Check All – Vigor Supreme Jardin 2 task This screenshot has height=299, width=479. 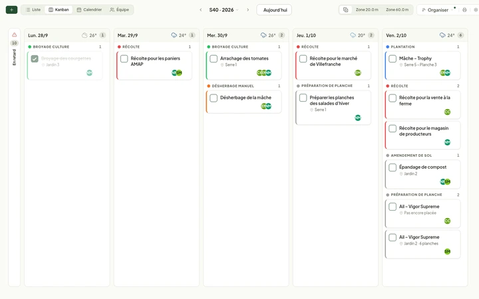pyautogui.click(x=393, y=237)
